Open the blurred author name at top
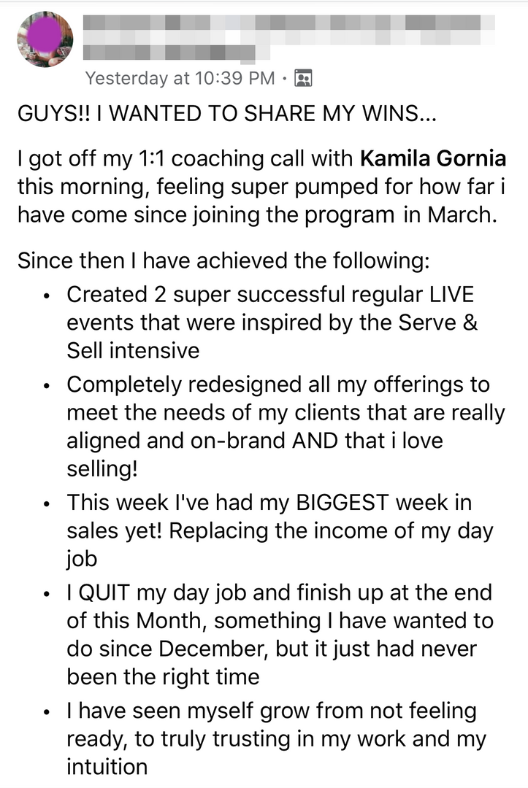This screenshot has height=788, width=528. (x=289, y=20)
